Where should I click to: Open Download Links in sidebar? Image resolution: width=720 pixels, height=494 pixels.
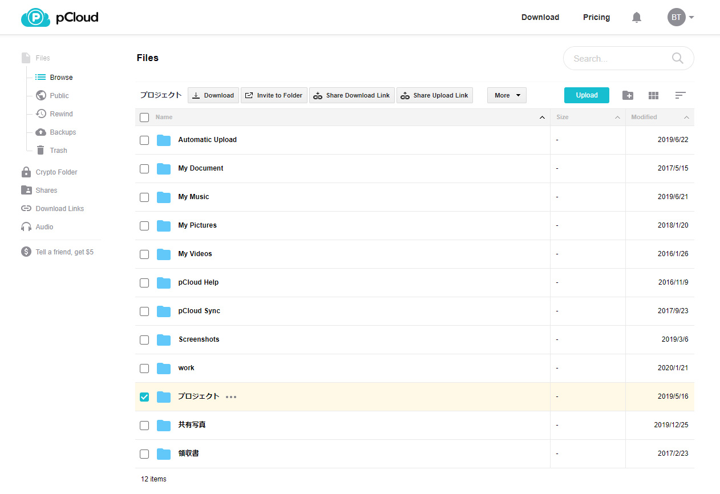pos(60,209)
